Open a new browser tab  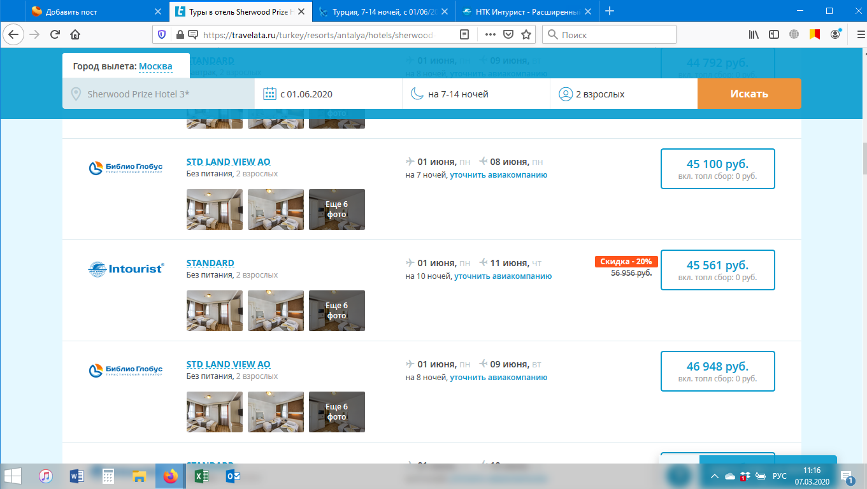[x=610, y=11]
